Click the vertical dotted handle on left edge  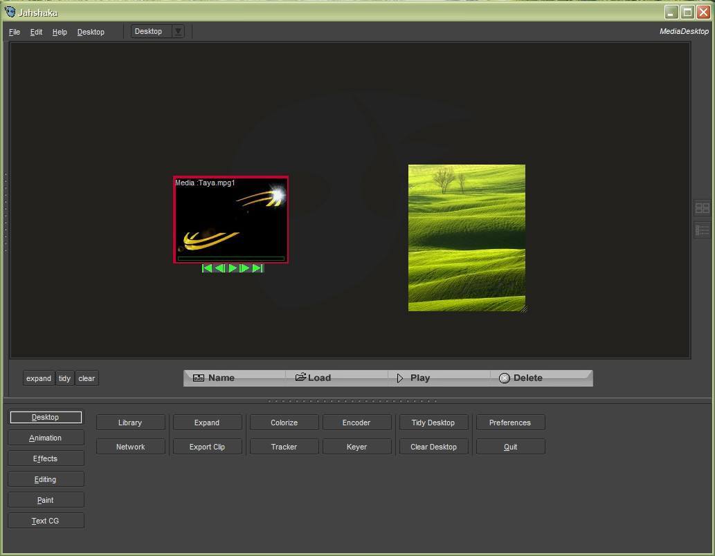(6, 212)
